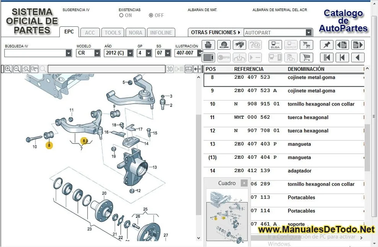
Task: Switch to the ACC tab
Action: [90, 32]
